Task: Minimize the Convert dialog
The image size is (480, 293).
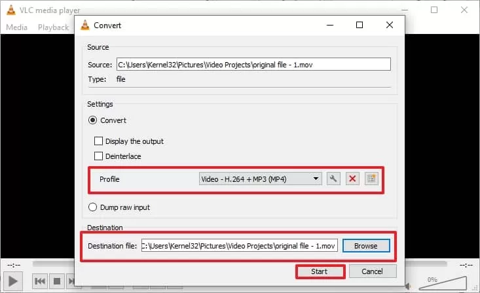Action: pyautogui.click(x=330, y=25)
